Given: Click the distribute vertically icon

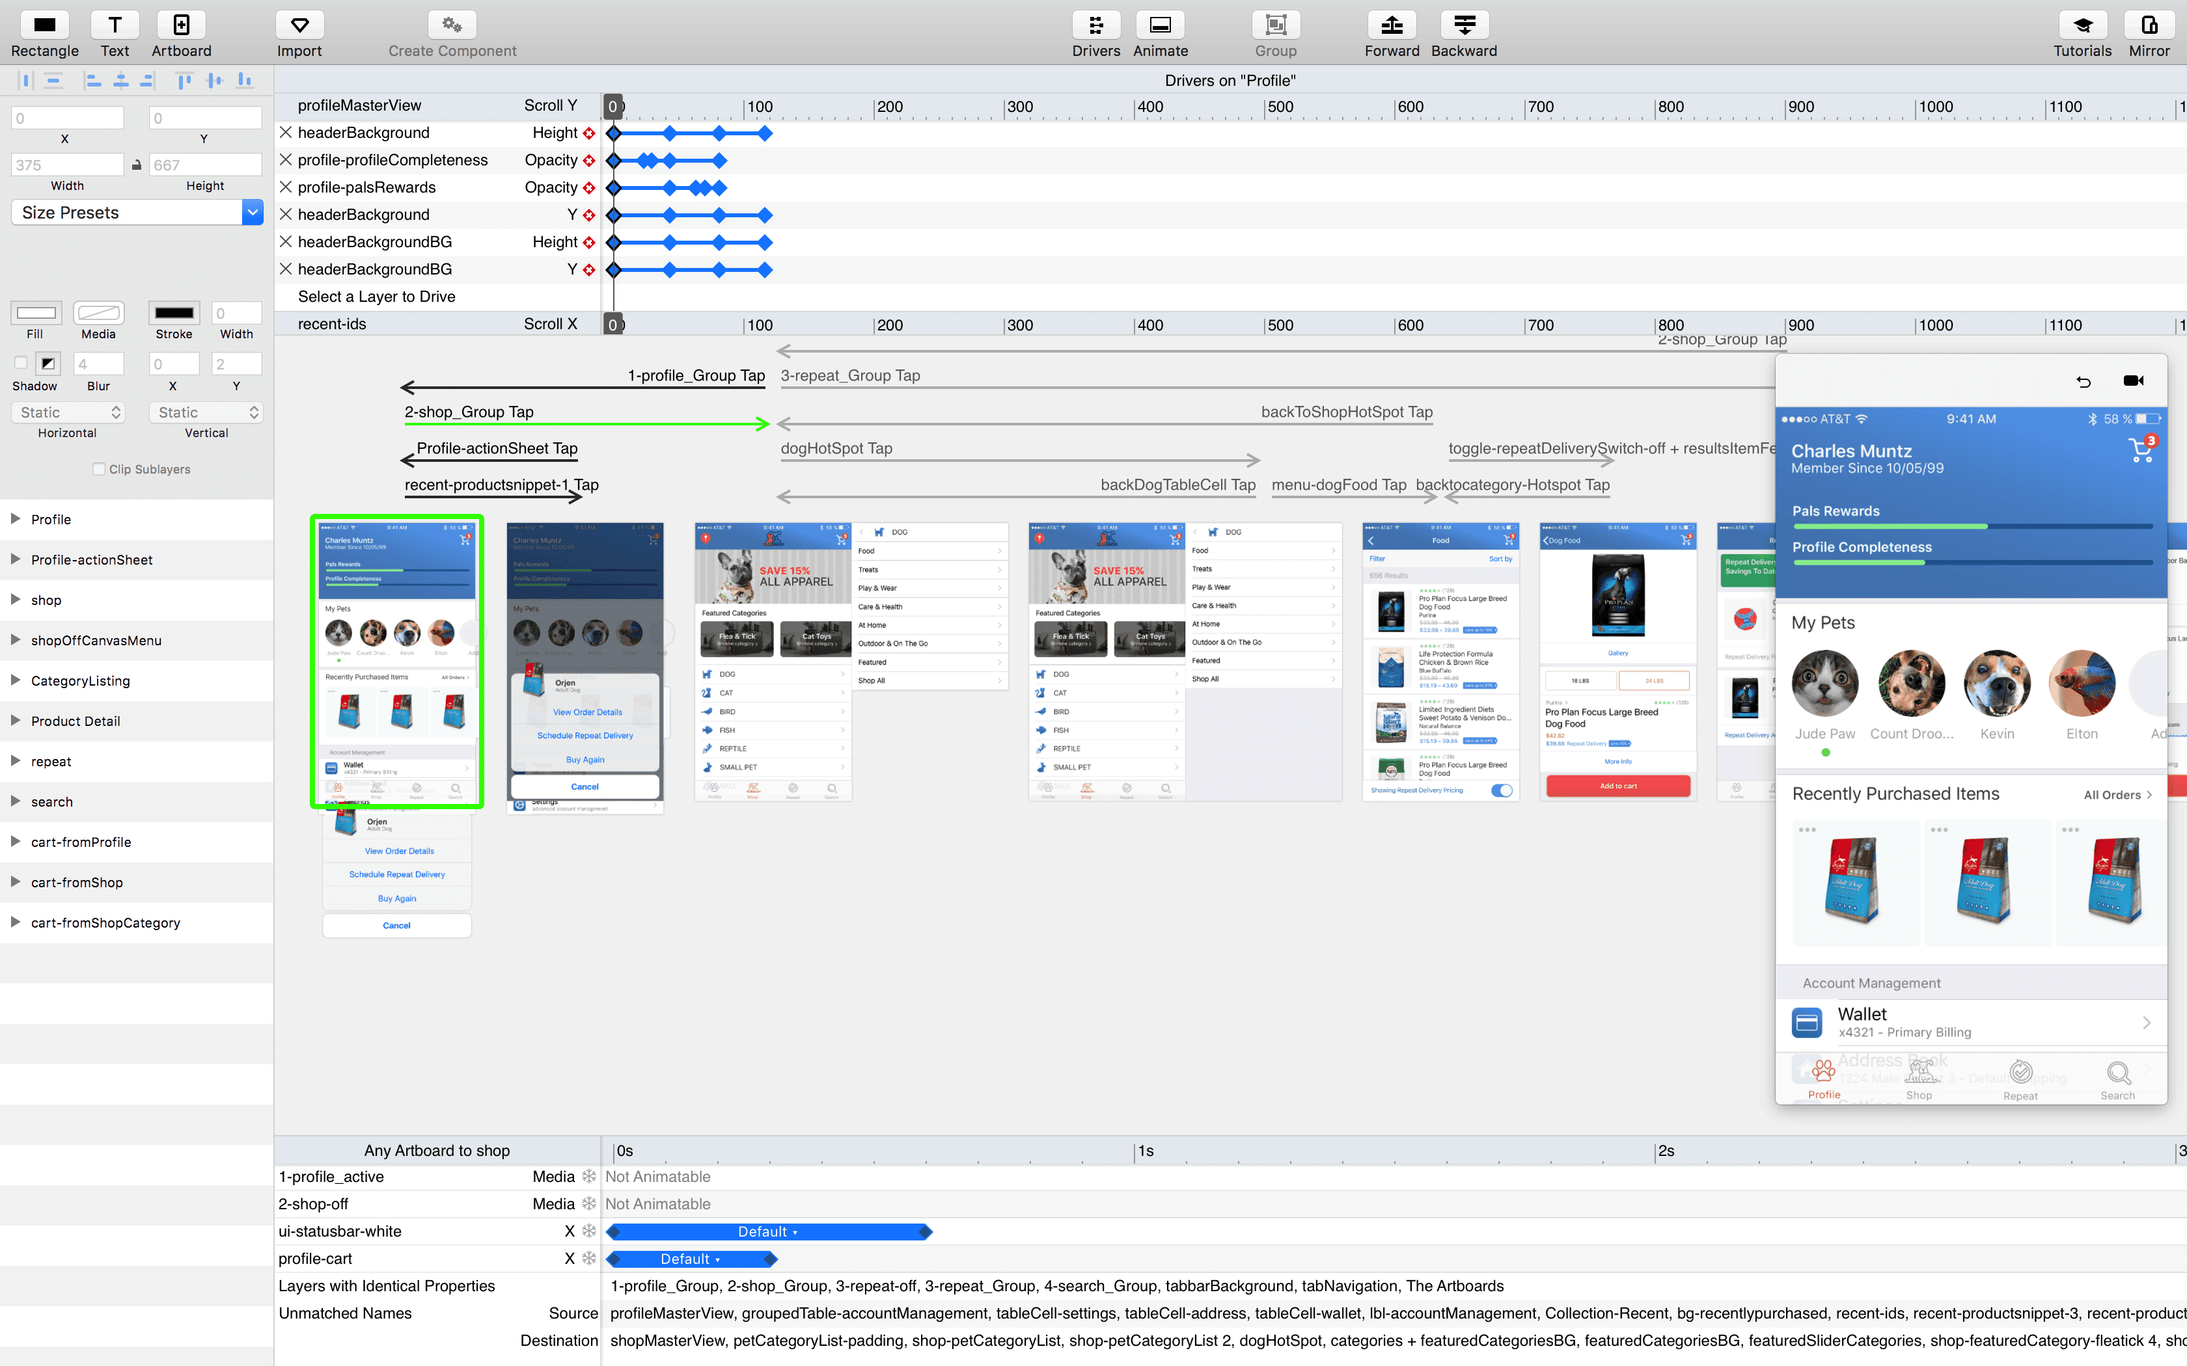Looking at the screenshot, I should pos(53,81).
